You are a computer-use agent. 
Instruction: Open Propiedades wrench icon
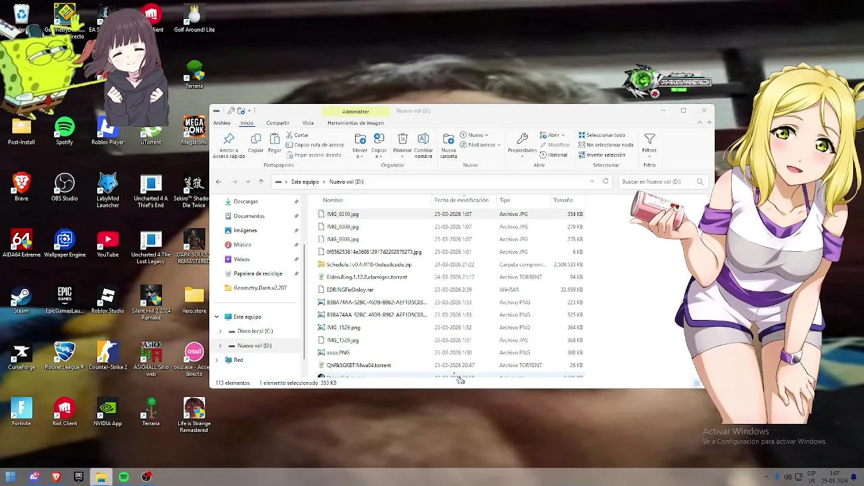click(522, 138)
